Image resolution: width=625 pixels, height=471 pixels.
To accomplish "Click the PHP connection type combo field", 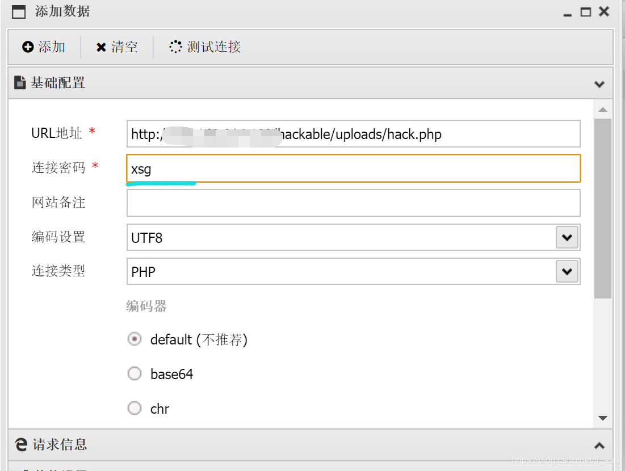I will click(x=353, y=272).
